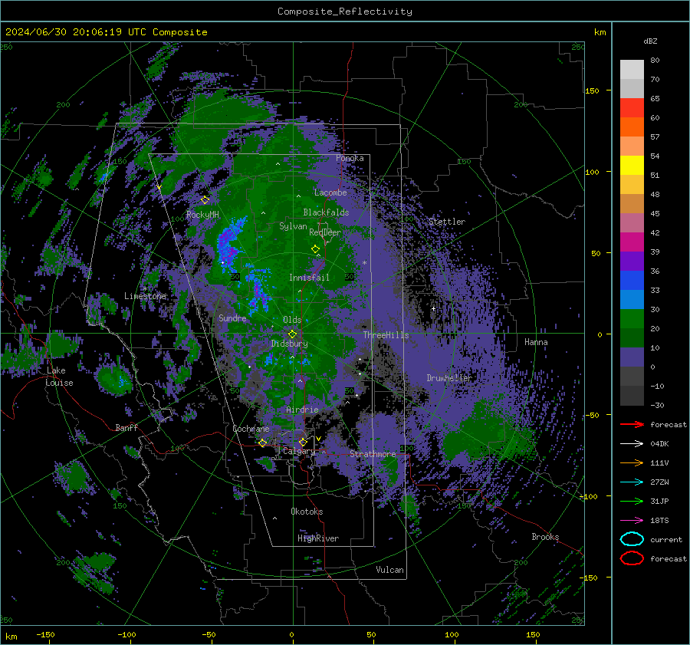Click the Hanna label
The height and width of the screenshot is (645, 690).
click(536, 342)
